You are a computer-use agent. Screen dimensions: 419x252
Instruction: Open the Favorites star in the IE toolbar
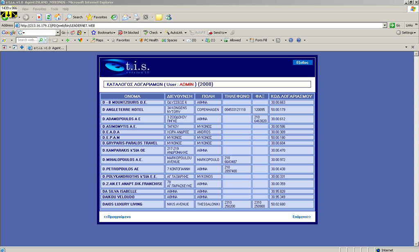coord(97,17)
